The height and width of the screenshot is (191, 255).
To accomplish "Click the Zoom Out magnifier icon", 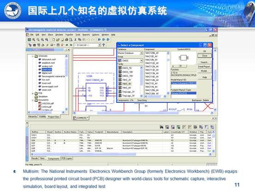I will click(38, 40).
